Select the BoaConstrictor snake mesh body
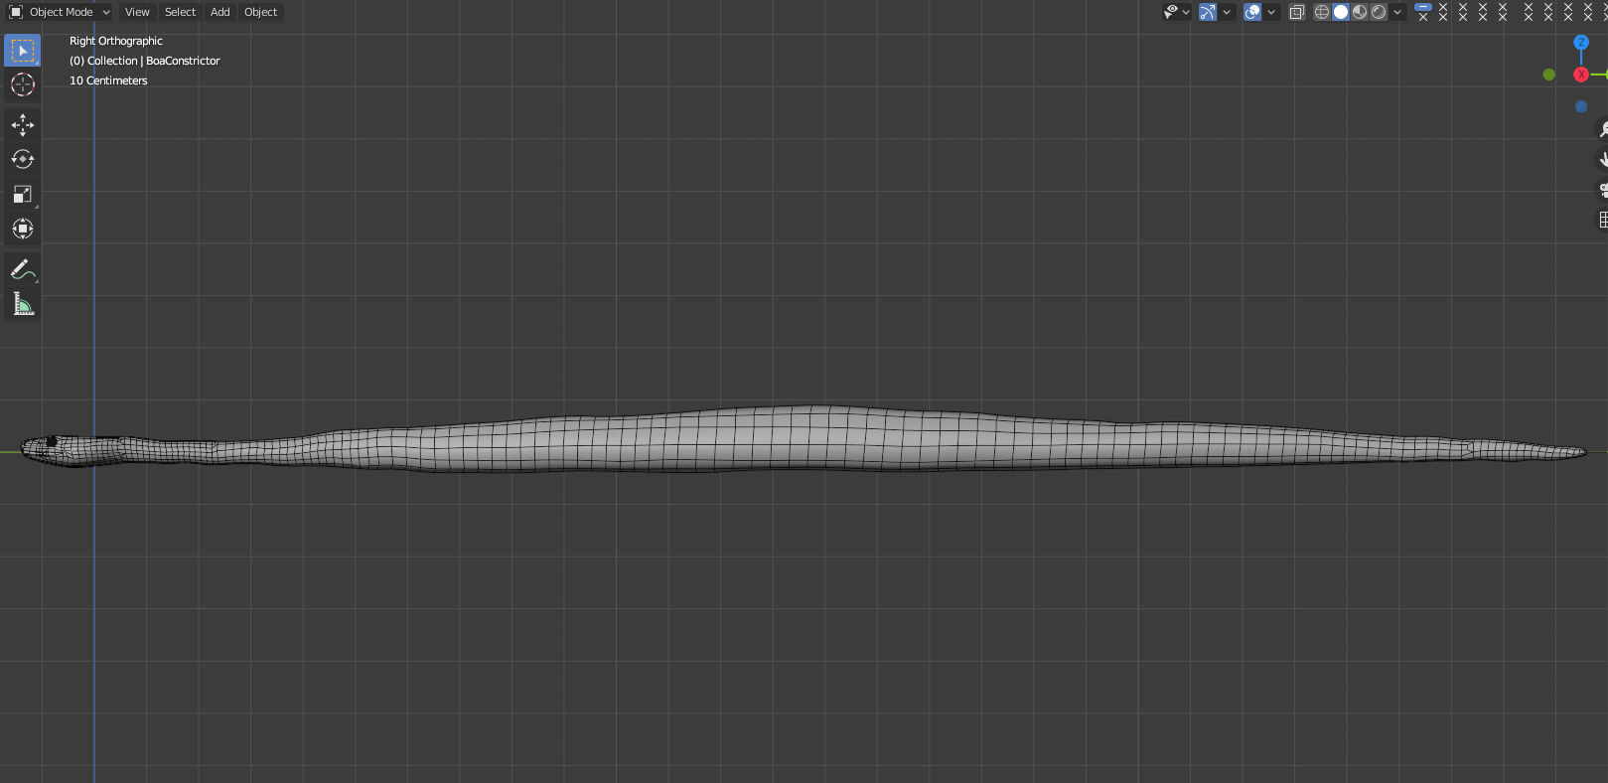This screenshot has height=783, width=1608. [804, 438]
